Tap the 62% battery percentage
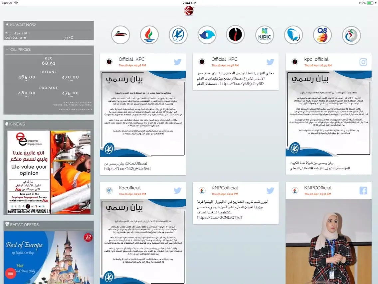 (x=363, y=3)
